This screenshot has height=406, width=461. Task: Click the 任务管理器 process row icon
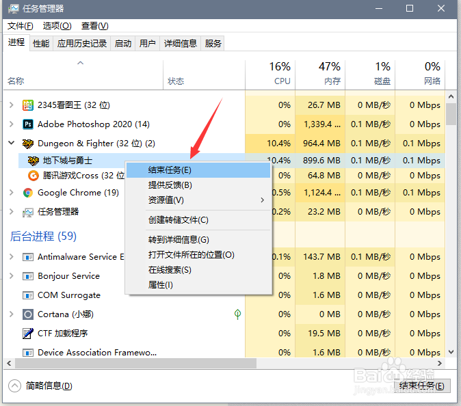[28, 212]
